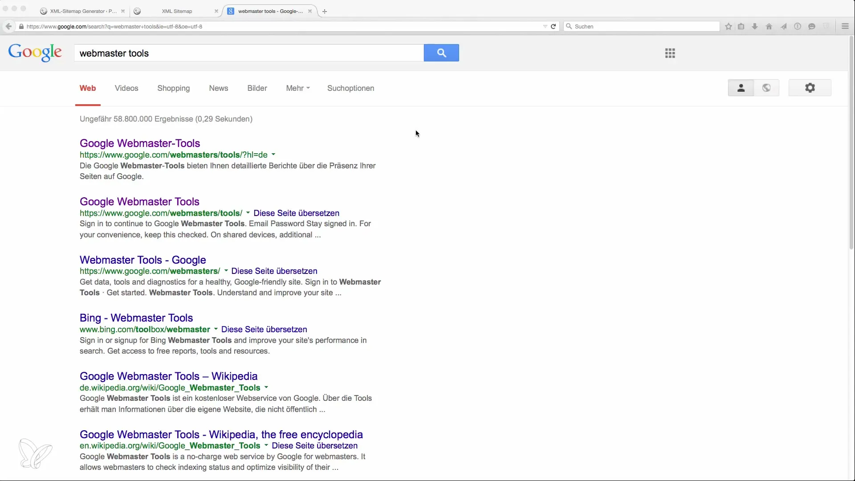
Task: Open the downloads arrow icon
Action: point(755,26)
